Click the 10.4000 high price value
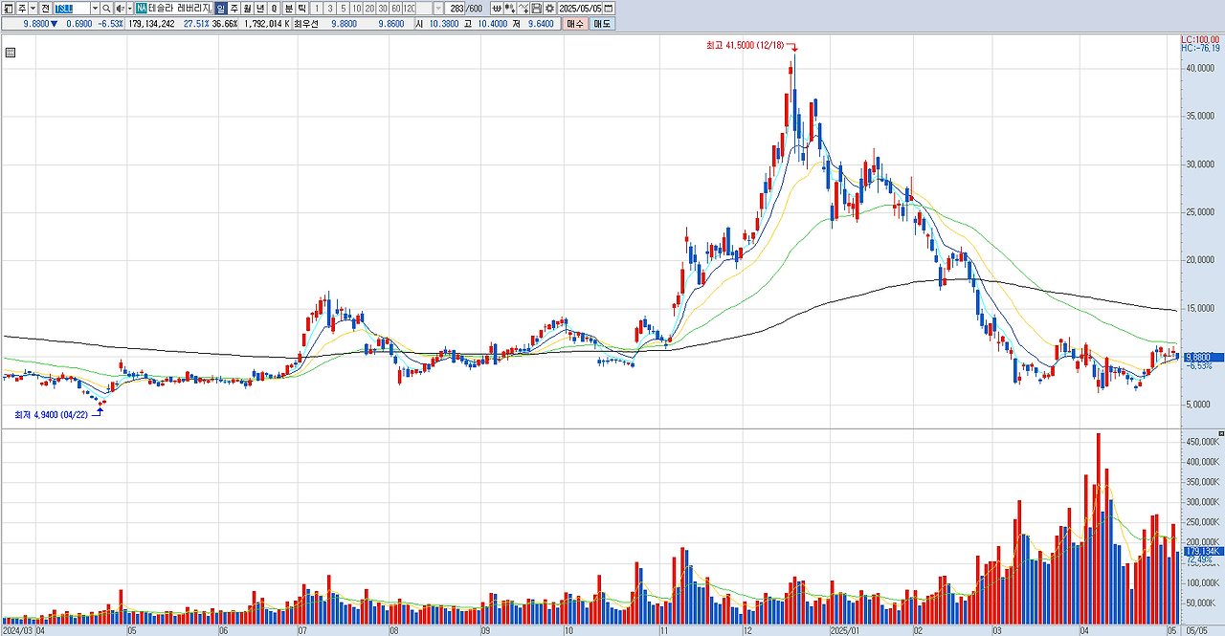 [x=492, y=24]
